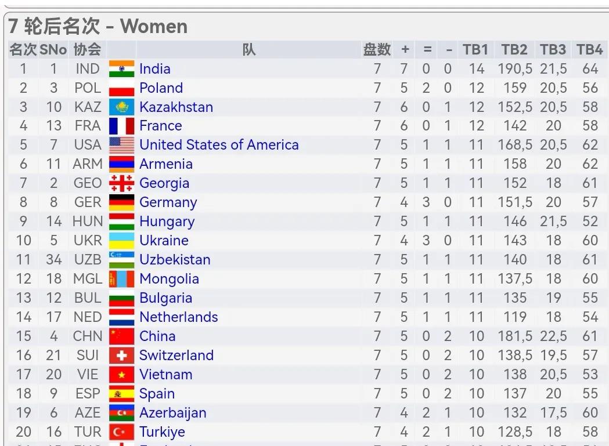Screen dimensions: 609x446
Task: Open the Netherlands team link
Action: click(x=179, y=317)
